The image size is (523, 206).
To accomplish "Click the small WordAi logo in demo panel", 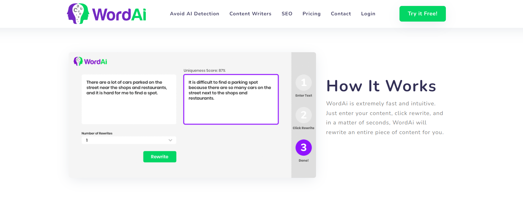I will pos(90,61).
